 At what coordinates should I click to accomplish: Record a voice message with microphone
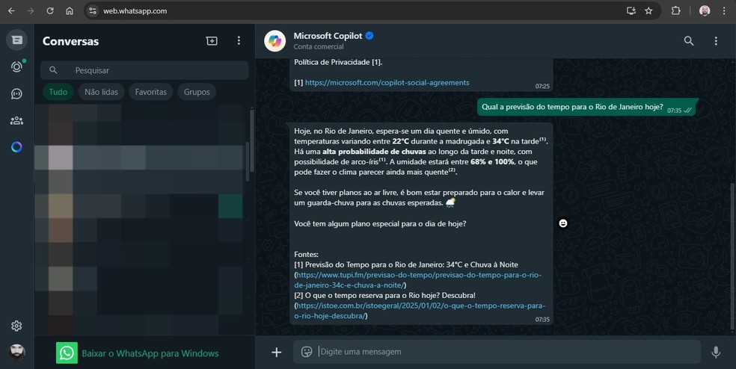pyautogui.click(x=716, y=352)
